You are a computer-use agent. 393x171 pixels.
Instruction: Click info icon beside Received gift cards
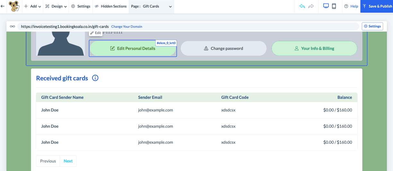95,78
